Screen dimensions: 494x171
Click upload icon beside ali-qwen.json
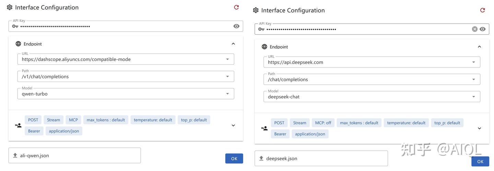(15, 156)
